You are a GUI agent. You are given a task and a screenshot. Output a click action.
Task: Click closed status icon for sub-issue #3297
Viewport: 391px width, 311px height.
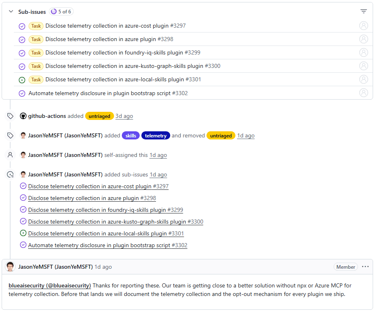[22, 26]
